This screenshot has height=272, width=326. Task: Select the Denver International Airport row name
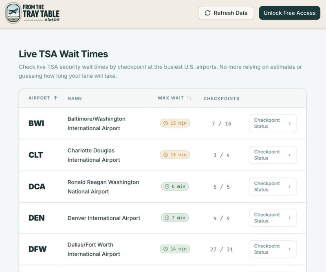104,218
